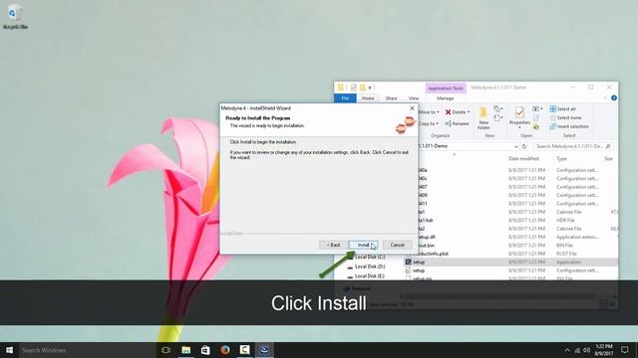Open the New item dropdown icon
The image size is (638, 358).
point(497,108)
